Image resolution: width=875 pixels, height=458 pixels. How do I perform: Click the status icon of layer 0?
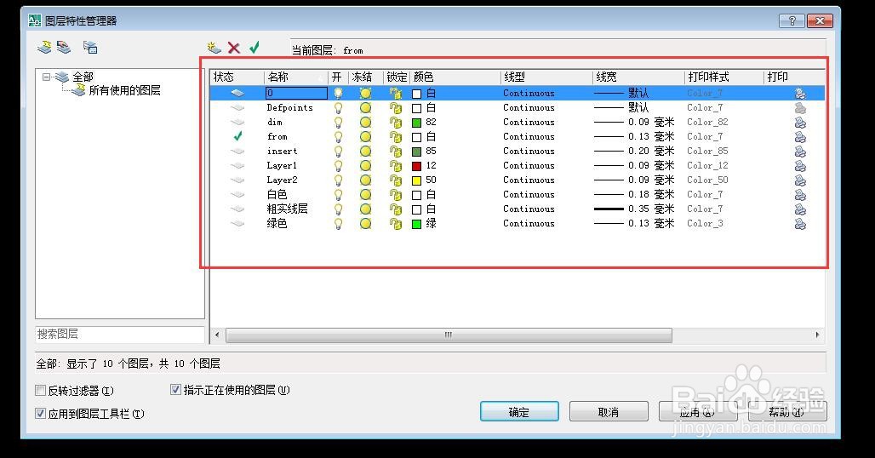coord(237,93)
